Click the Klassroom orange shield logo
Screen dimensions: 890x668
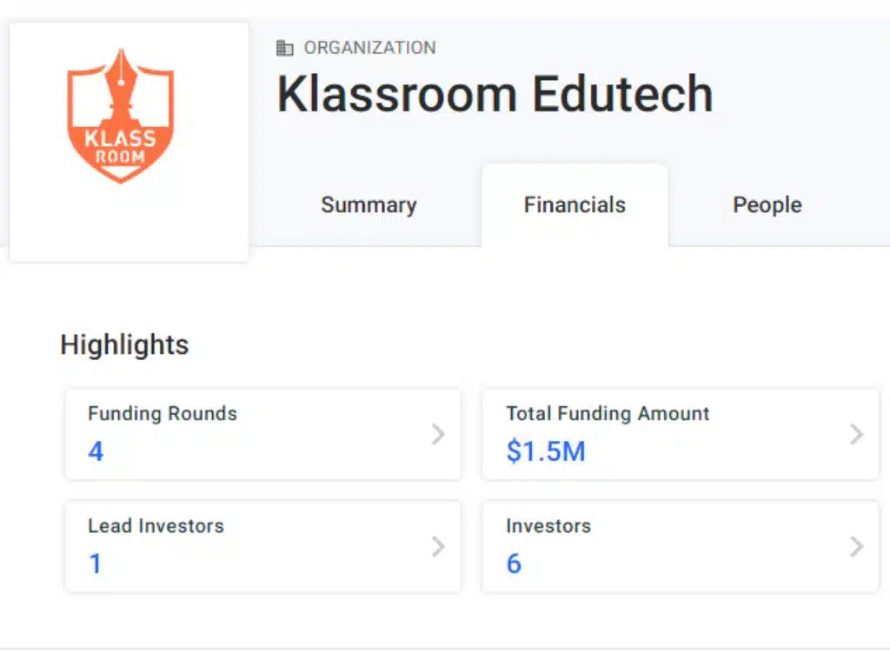[x=121, y=116]
